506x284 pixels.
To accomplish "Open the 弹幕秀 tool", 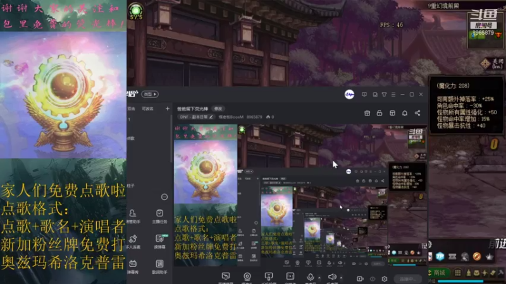I will (x=133, y=267).
